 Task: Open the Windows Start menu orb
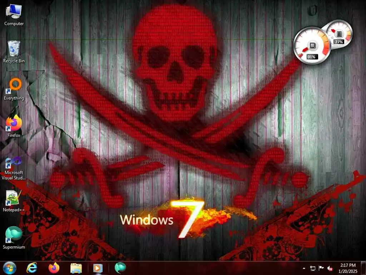[10, 268]
